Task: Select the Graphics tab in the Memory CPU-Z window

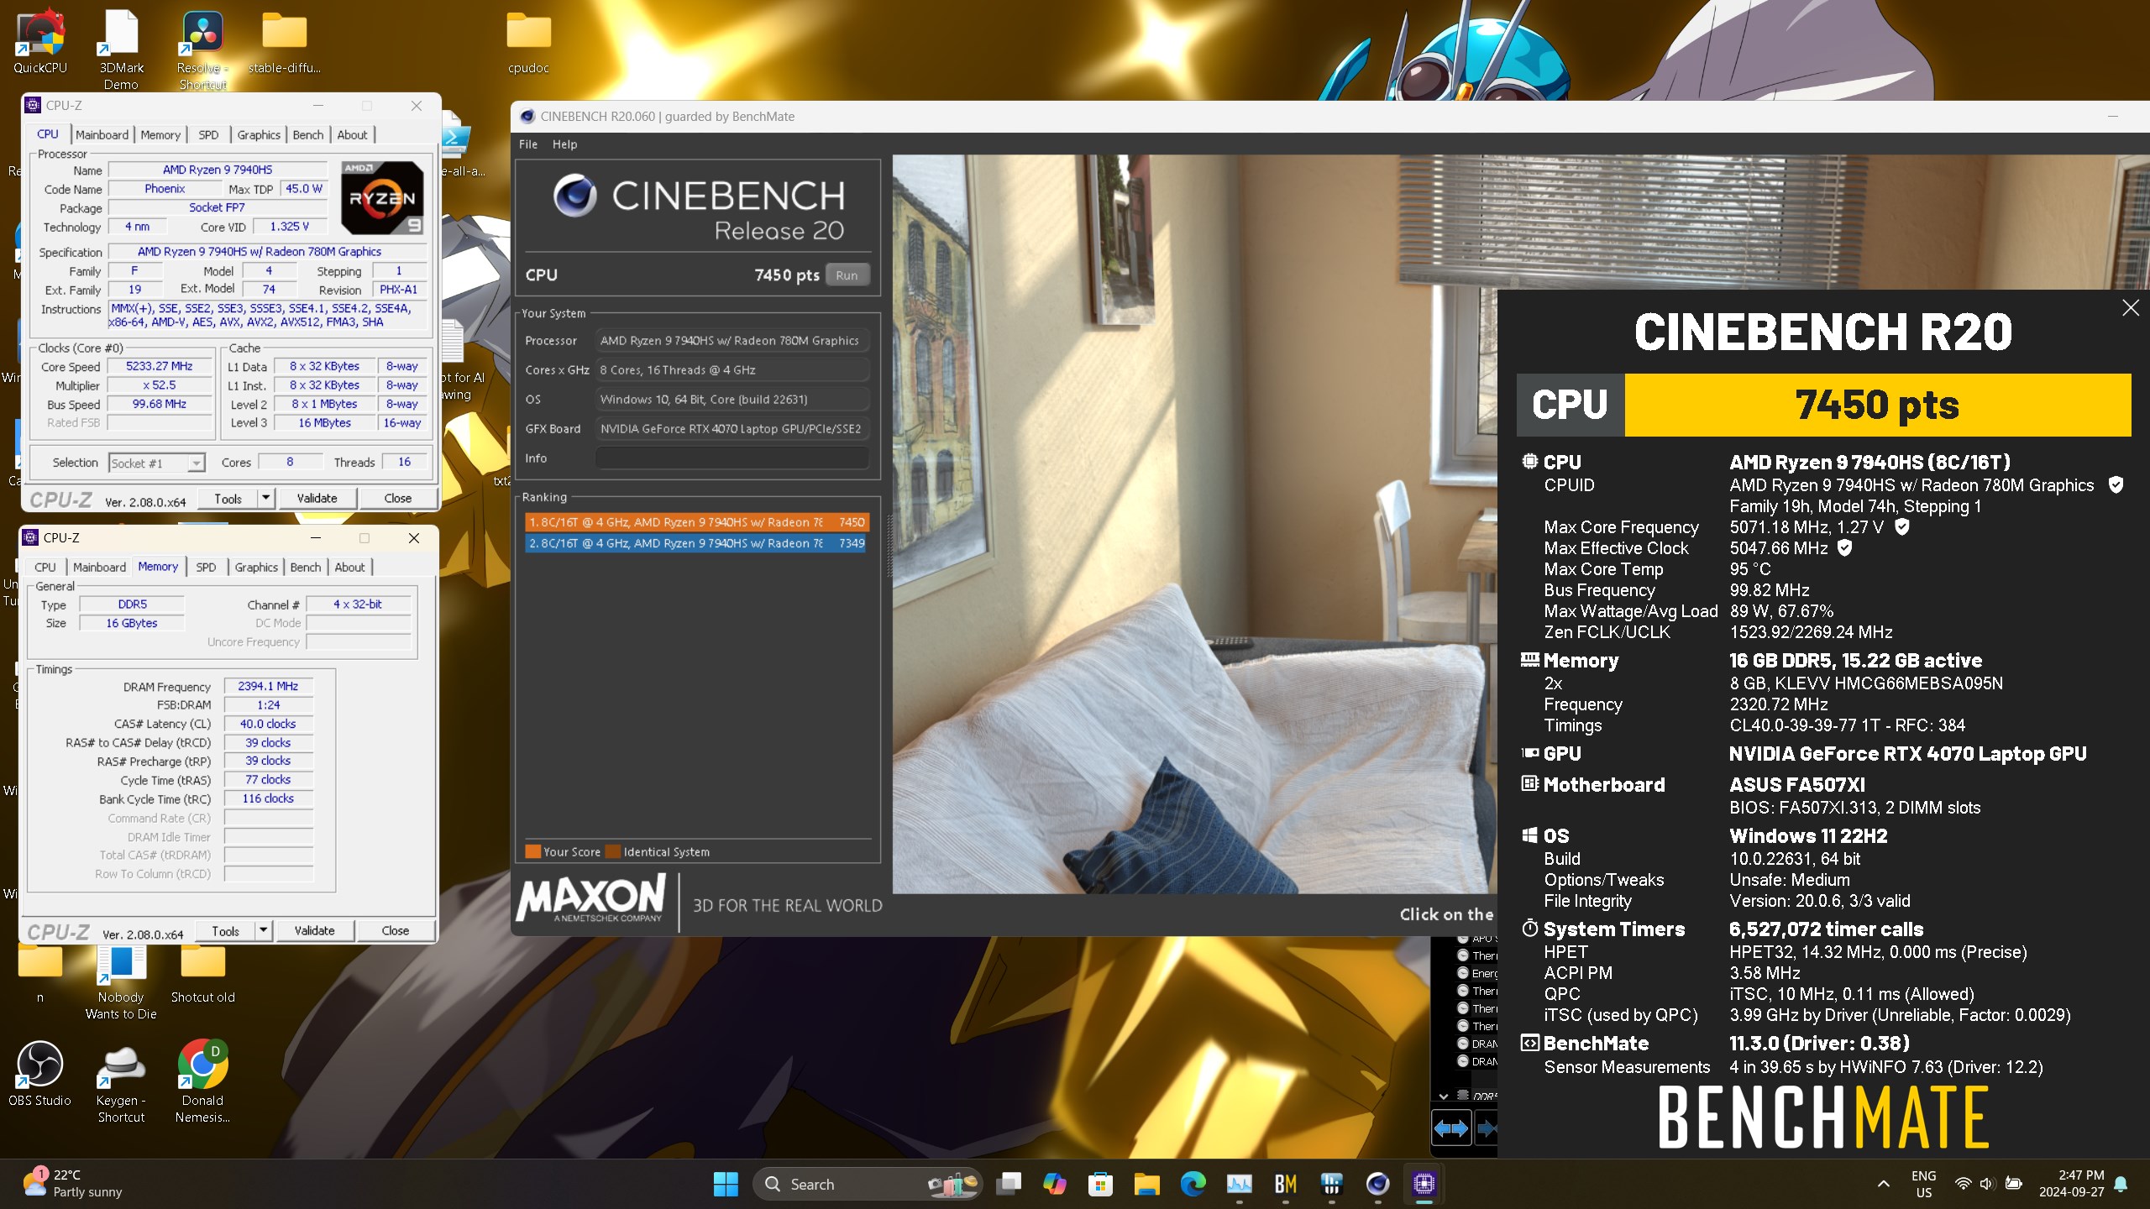Action: (256, 568)
